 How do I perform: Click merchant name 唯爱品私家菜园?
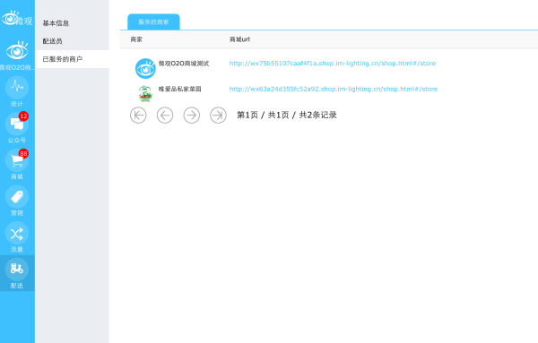click(180, 89)
